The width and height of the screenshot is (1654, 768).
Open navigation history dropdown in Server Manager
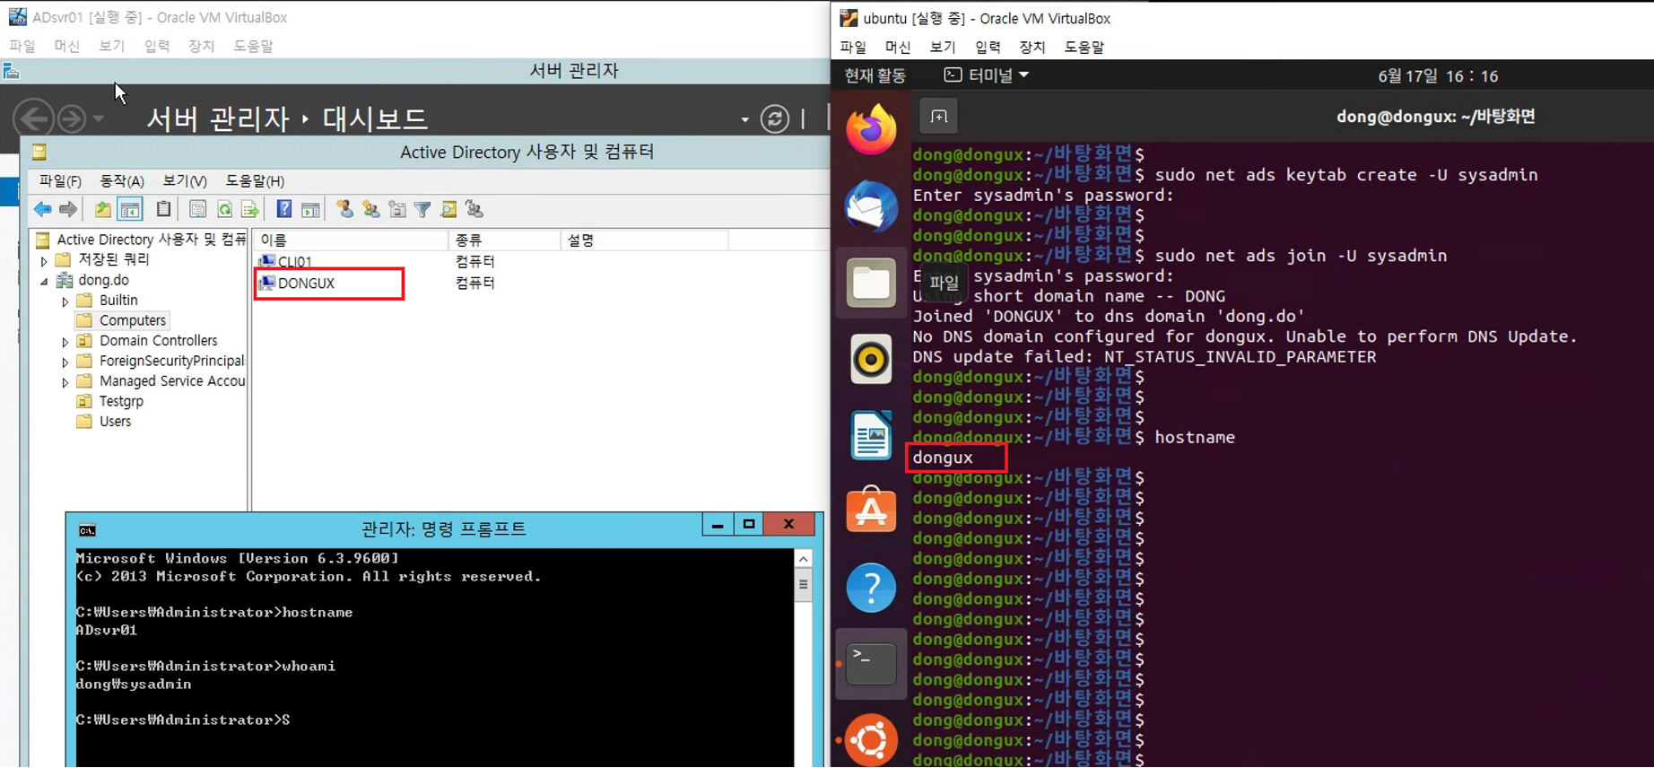tap(99, 118)
